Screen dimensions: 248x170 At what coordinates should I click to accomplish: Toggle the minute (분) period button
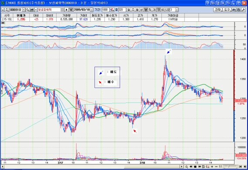point(146,10)
